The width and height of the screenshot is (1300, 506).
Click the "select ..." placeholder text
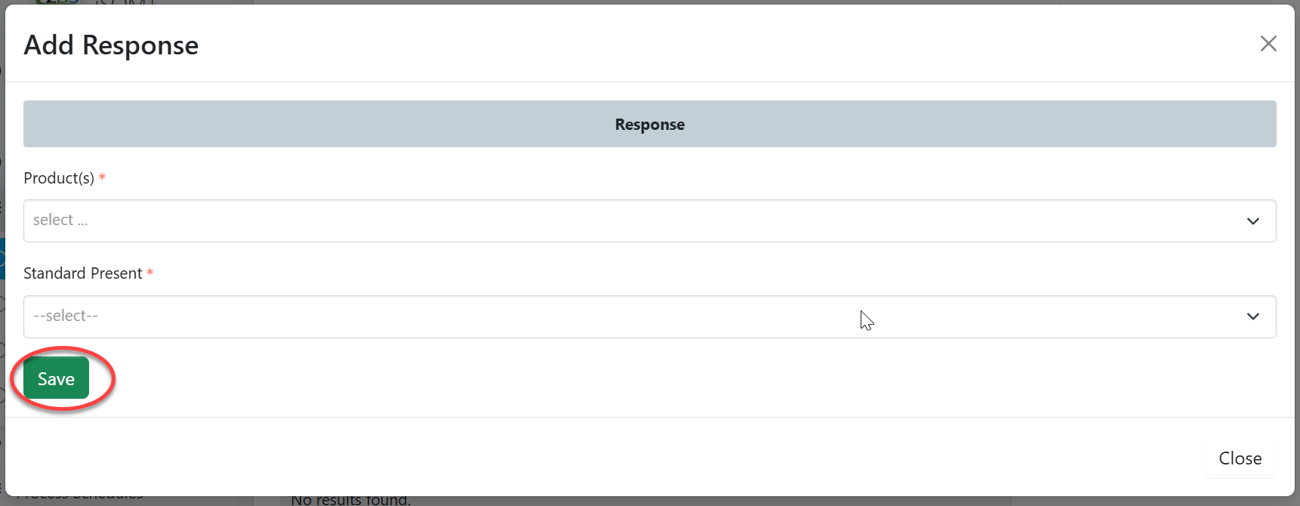pos(60,221)
